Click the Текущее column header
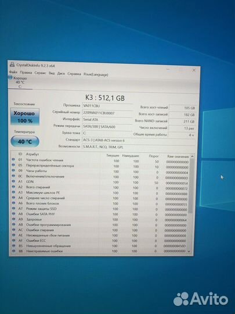The width and height of the screenshot is (235, 314). click(113, 156)
